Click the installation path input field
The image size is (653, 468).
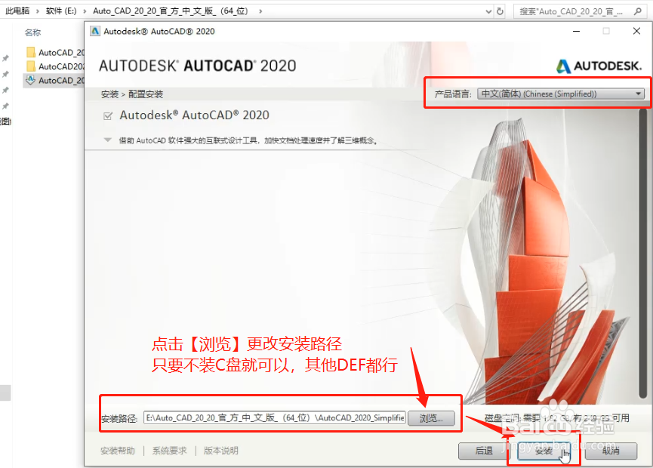point(275,417)
